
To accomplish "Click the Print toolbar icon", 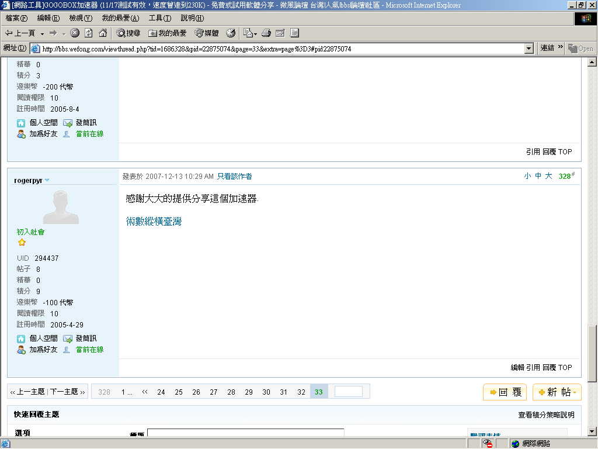I will pyautogui.click(x=266, y=33).
